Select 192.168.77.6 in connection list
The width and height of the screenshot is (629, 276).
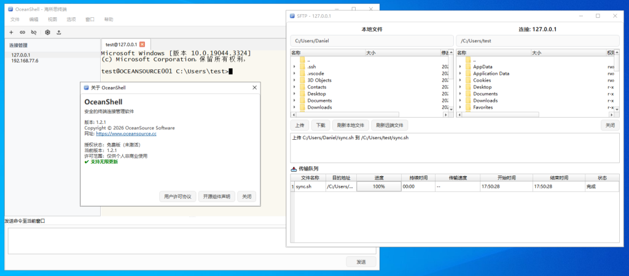tap(25, 61)
